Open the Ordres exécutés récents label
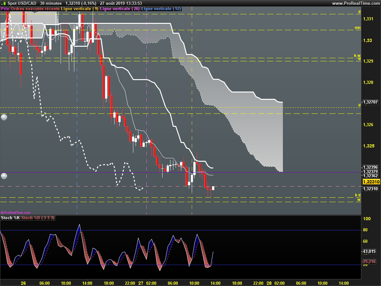The height and width of the screenshot is (286, 381). (35, 9)
